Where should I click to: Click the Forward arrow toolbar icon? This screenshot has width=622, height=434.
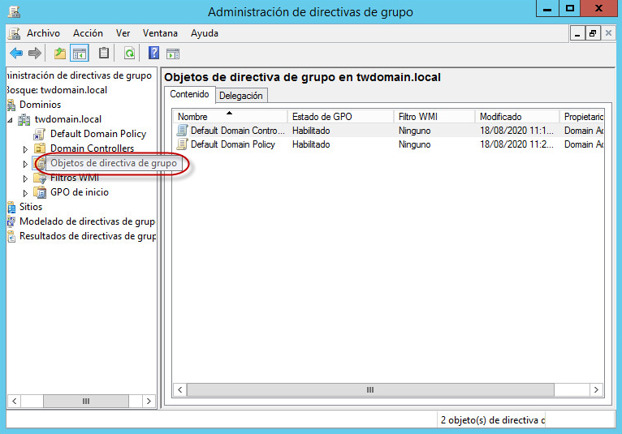(35, 54)
